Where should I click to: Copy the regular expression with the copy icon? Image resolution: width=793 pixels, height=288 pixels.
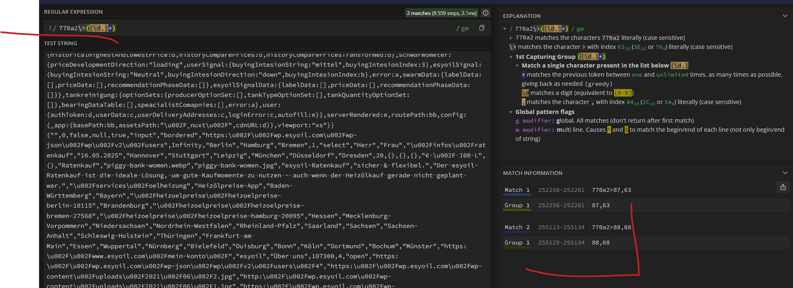click(x=482, y=28)
